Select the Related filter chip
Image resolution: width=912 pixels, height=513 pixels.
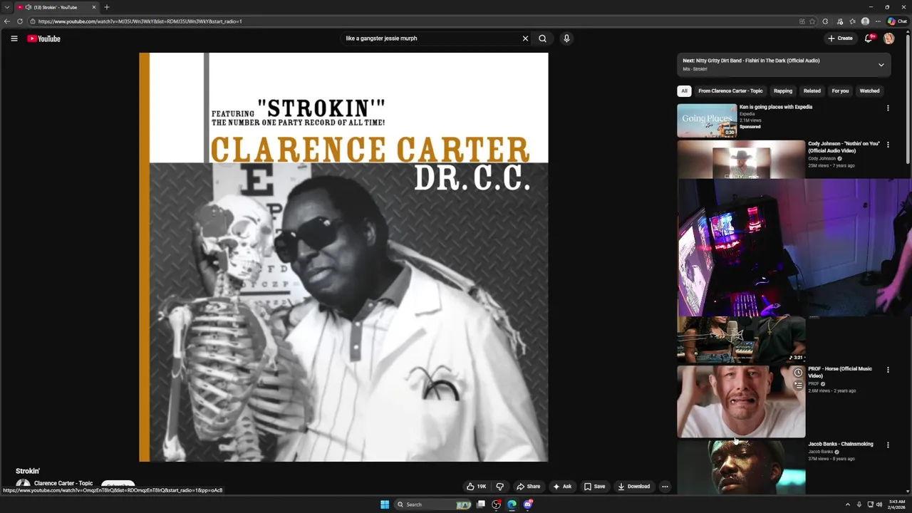point(812,91)
